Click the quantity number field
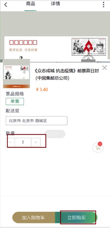The image size is (110, 228). tap(23, 142)
